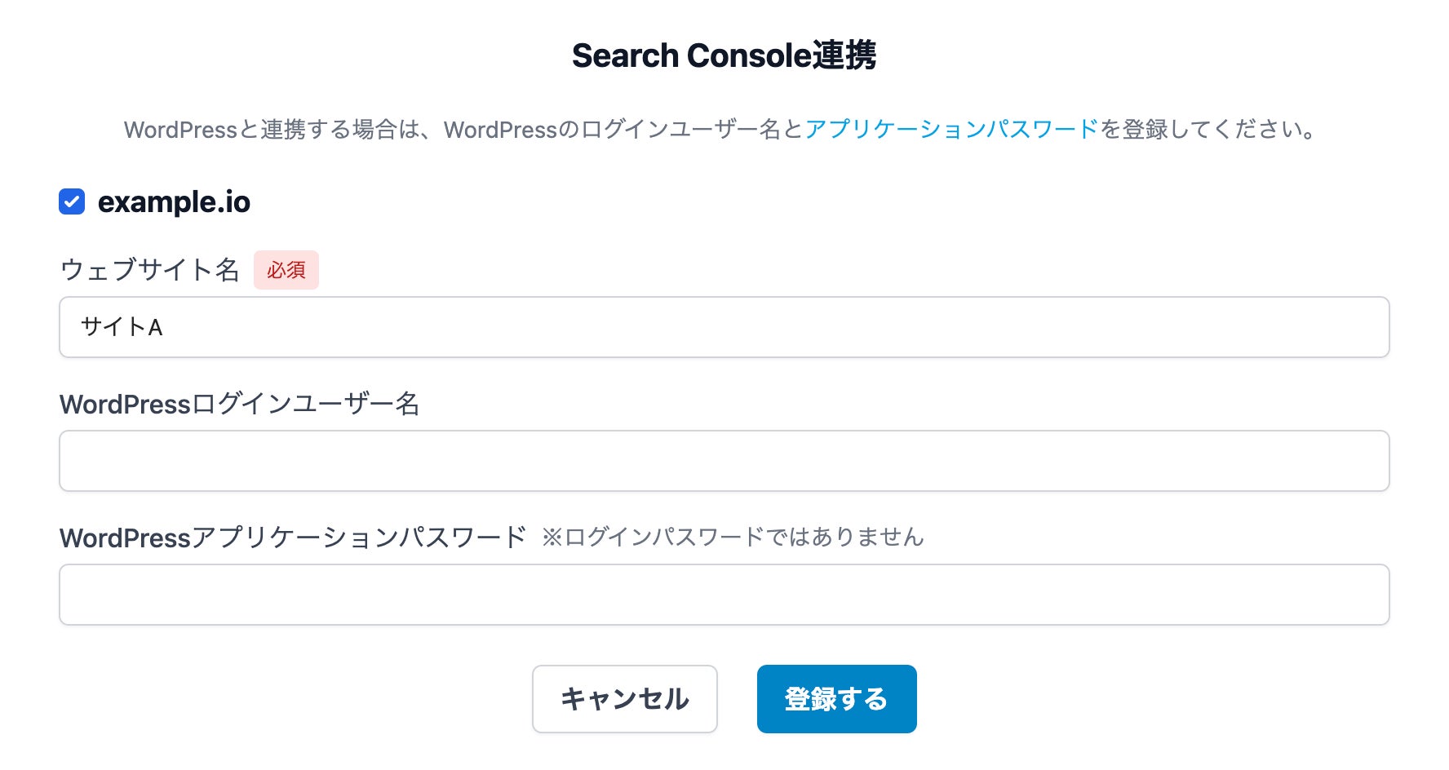Click the word Console in the title
The width and height of the screenshot is (1449, 770).
[749, 55]
